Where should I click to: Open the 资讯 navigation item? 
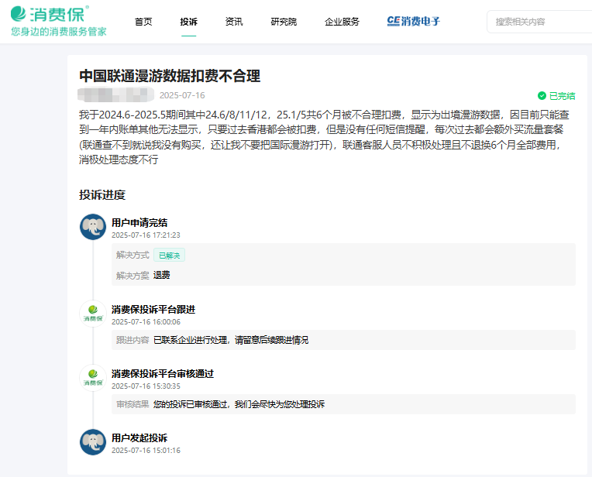pyautogui.click(x=234, y=22)
